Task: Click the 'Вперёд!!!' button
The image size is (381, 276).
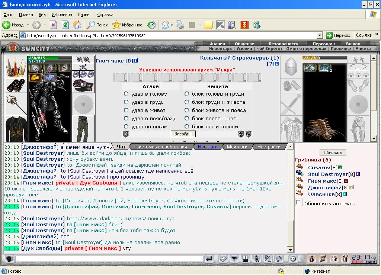Action: pyautogui.click(x=183, y=134)
